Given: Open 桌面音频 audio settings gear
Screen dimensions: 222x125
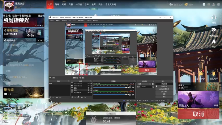Looking at the screenshot, I should (x=133, y=94).
